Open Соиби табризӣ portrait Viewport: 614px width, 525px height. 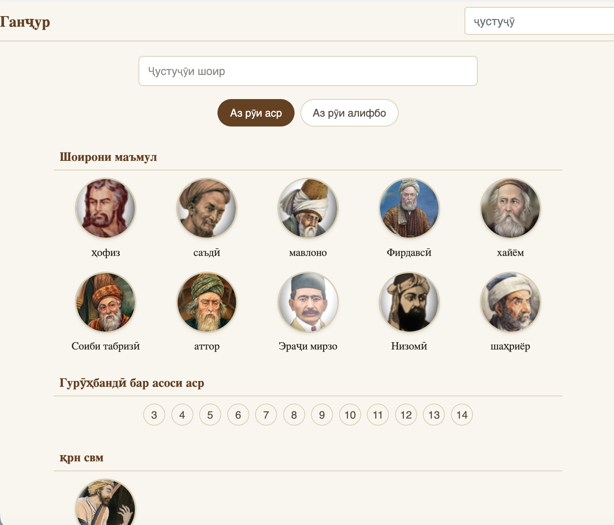coord(105,302)
